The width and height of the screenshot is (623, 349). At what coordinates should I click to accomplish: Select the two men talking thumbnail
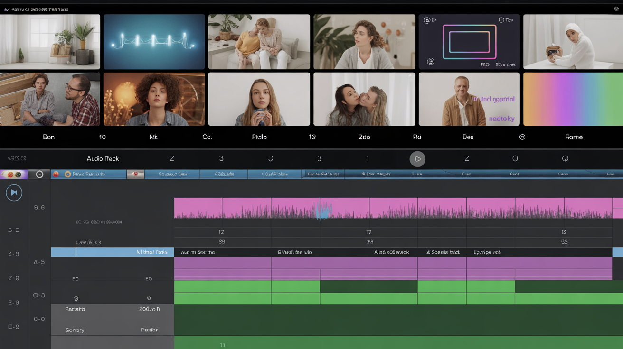[x=50, y=99]
